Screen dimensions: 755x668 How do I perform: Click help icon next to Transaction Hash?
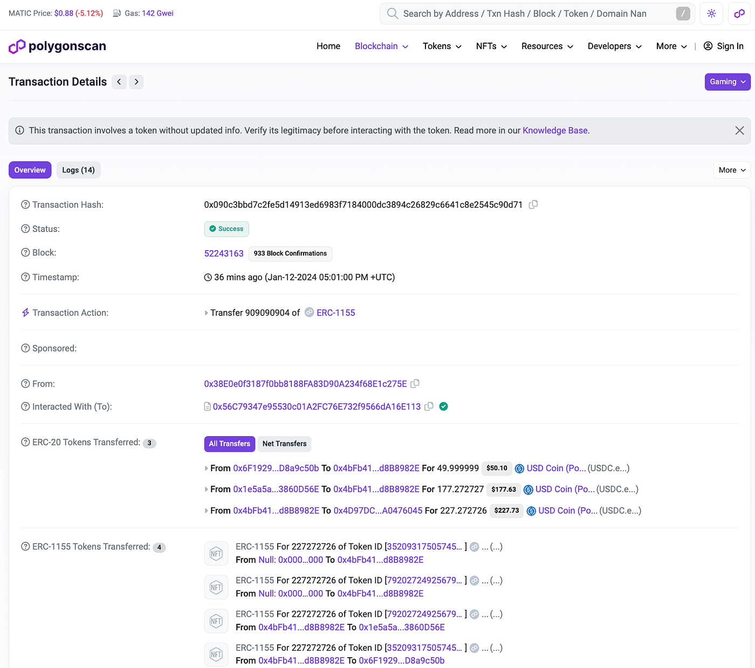point(25,204)
